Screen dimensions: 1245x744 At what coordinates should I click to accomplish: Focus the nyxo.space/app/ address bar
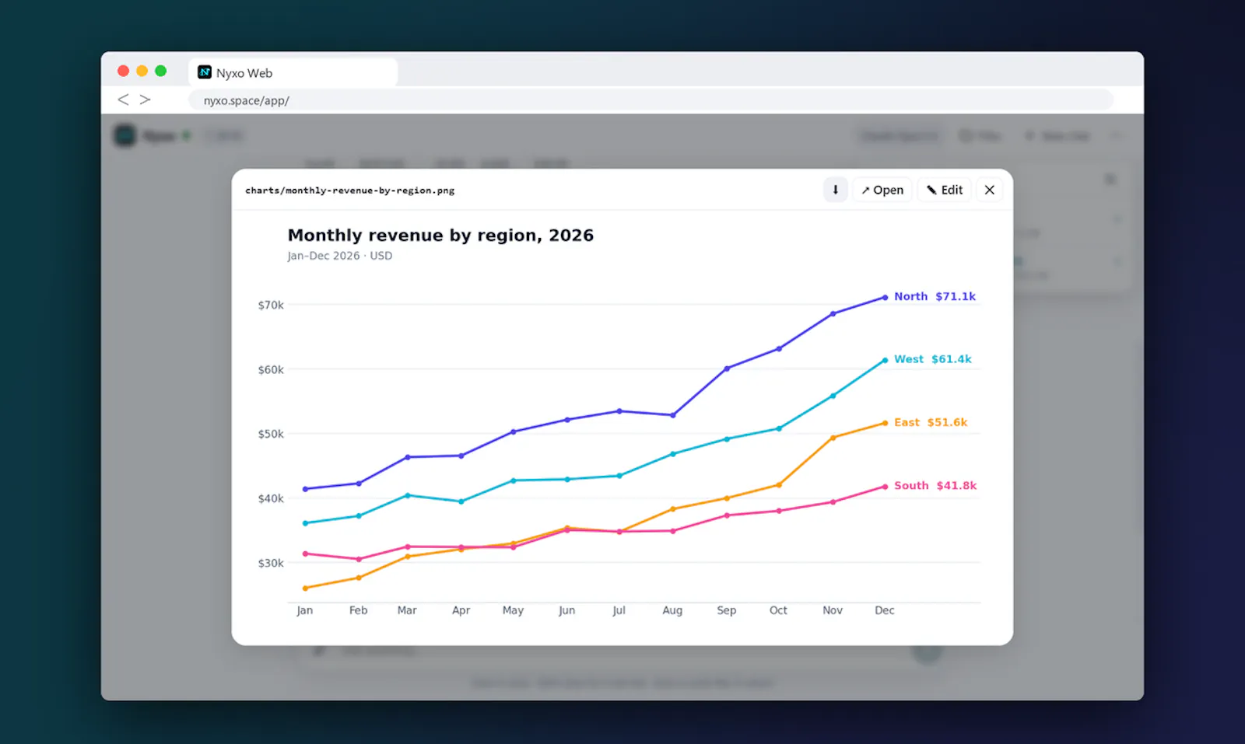click(651, 100)
